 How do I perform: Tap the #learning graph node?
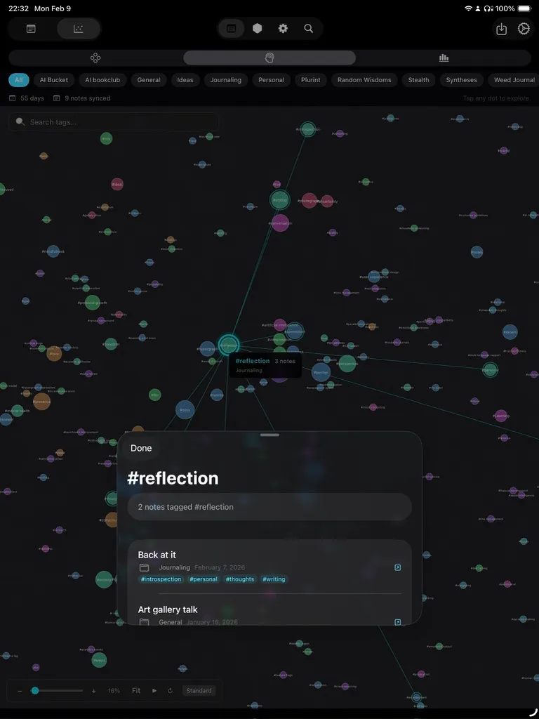[x=501, y=416]
